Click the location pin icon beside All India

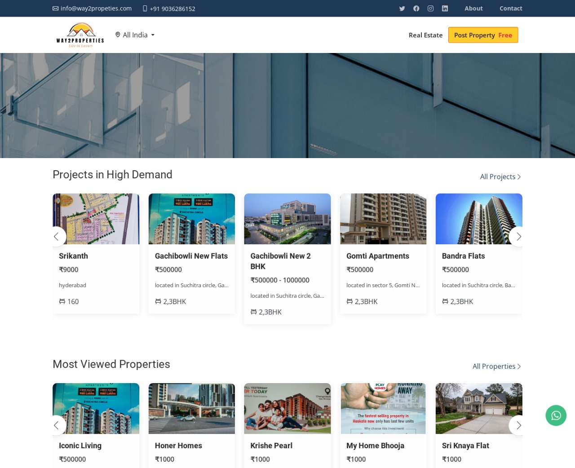click(118, 35)
